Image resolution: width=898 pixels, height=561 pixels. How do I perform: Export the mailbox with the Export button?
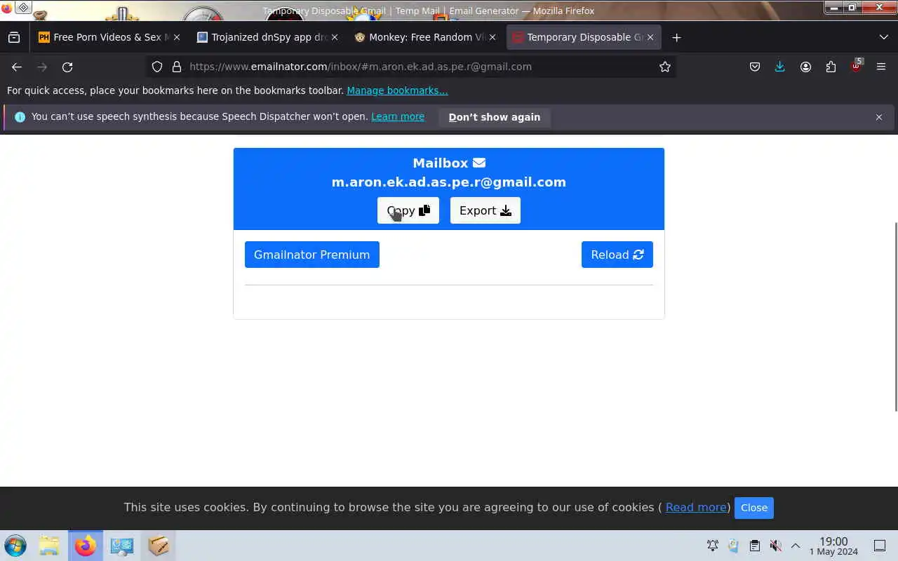pos(485,210)
